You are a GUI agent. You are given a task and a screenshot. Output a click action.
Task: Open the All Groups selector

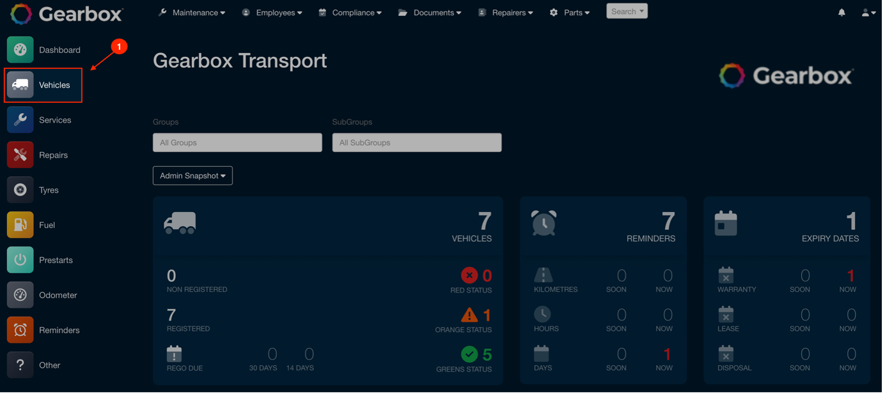tap(237, 142)
